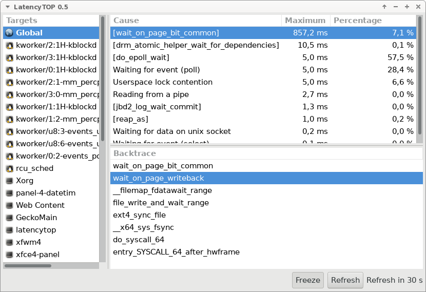This screenshot has height=292, width=426.
Task: Sort by the Maximum column header
Action: tap(305, 21)
